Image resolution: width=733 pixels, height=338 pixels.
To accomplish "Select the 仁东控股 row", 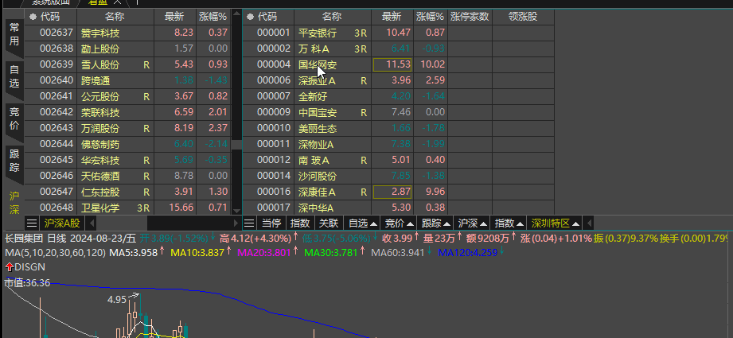I will coord(127,192).
